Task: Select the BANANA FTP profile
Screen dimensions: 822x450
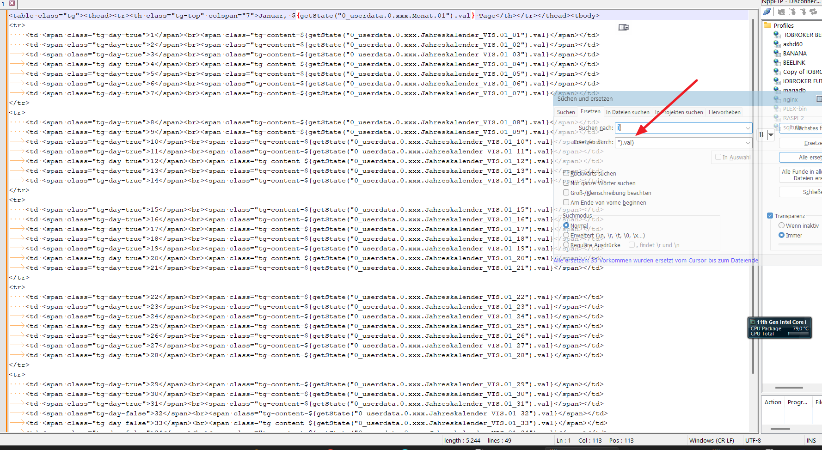Action: pyautogui.click(x=794, y=54)
